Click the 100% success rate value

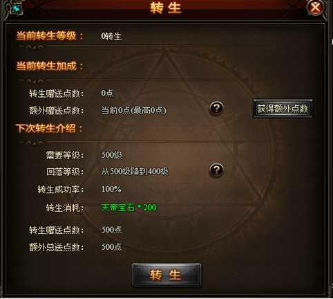(x=111, y=189)
